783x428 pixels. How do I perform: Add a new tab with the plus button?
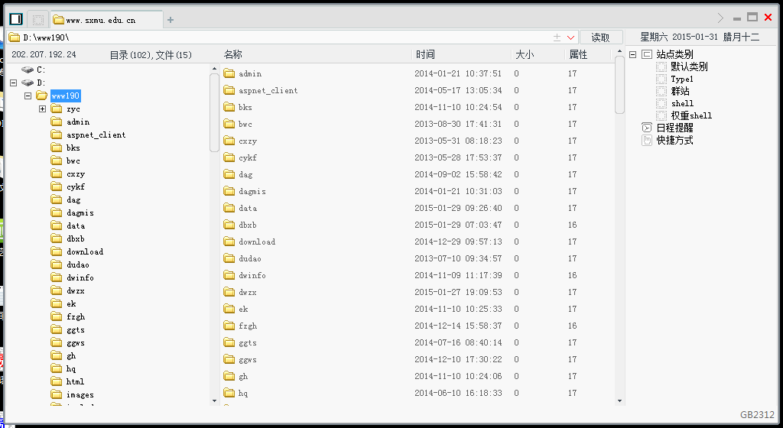tap(171, 20)
